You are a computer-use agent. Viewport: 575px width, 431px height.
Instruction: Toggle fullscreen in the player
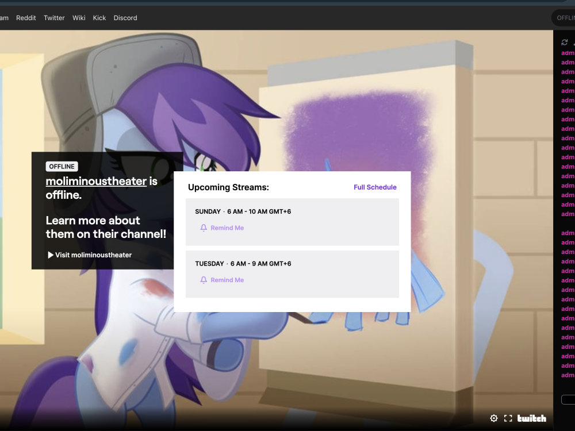[x=508, y=418]
